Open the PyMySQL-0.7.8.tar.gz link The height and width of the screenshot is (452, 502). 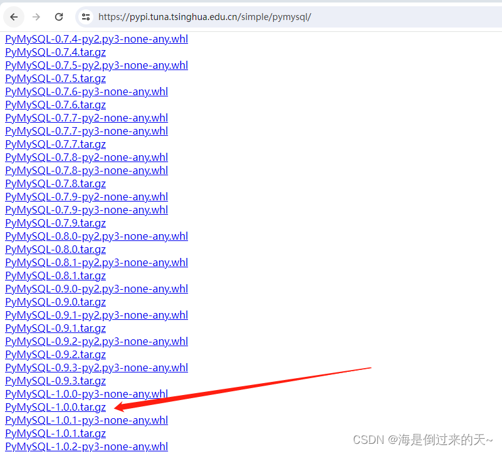(55, 183)
